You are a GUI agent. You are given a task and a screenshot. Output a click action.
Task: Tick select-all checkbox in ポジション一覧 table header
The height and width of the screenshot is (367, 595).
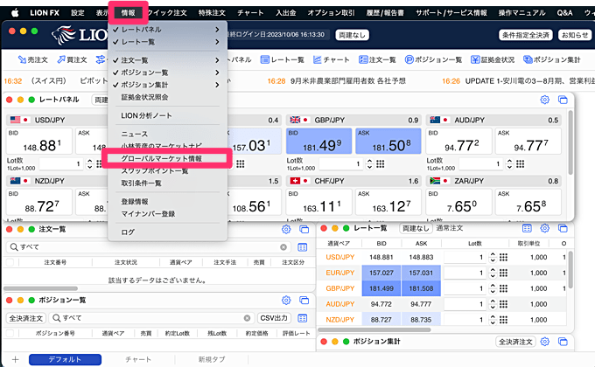tap(10, 333)
